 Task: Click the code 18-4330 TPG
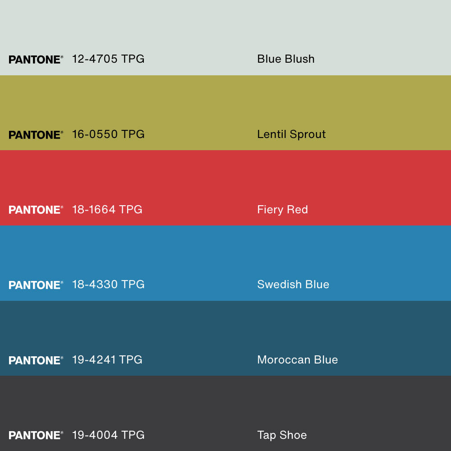click(108, 285)
